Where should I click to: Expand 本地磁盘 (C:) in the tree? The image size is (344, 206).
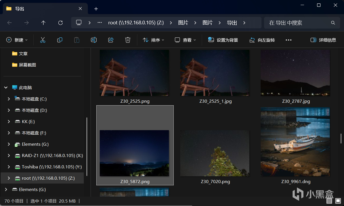(9, 99)
